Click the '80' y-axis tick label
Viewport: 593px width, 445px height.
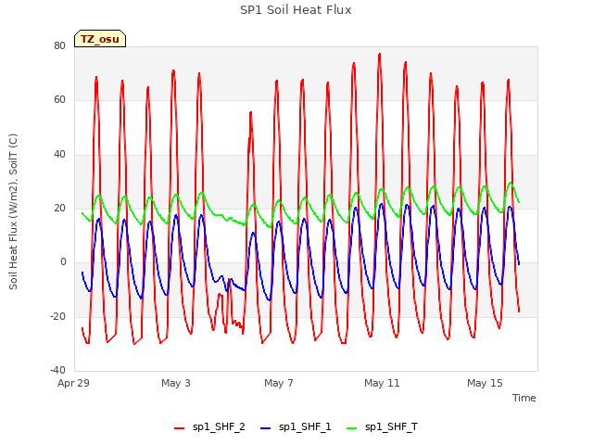59,45
